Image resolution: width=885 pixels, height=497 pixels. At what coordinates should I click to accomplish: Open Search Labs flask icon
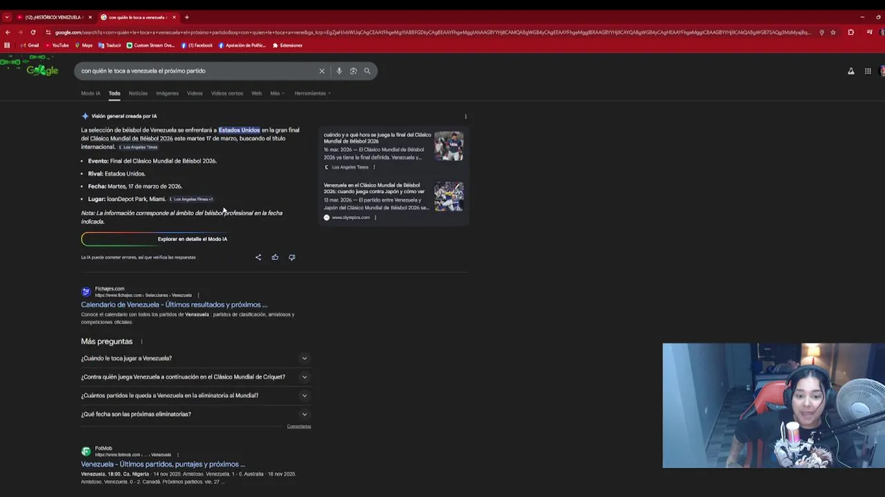coord(851,71)
